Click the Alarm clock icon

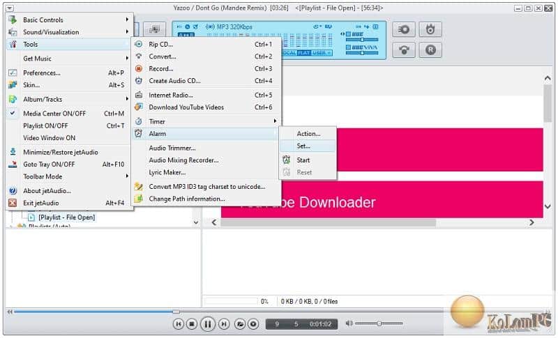[x=138, y=133]
